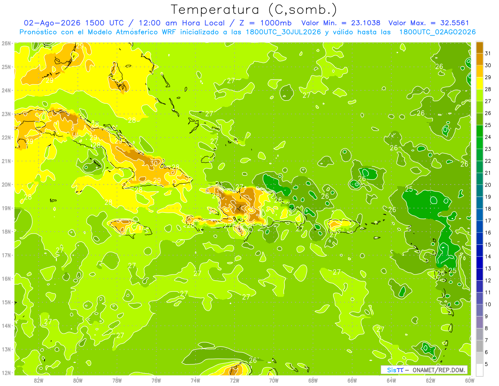Screen dimensions: 499x386
Task: Click the color scale label 15
Action: 488,245
